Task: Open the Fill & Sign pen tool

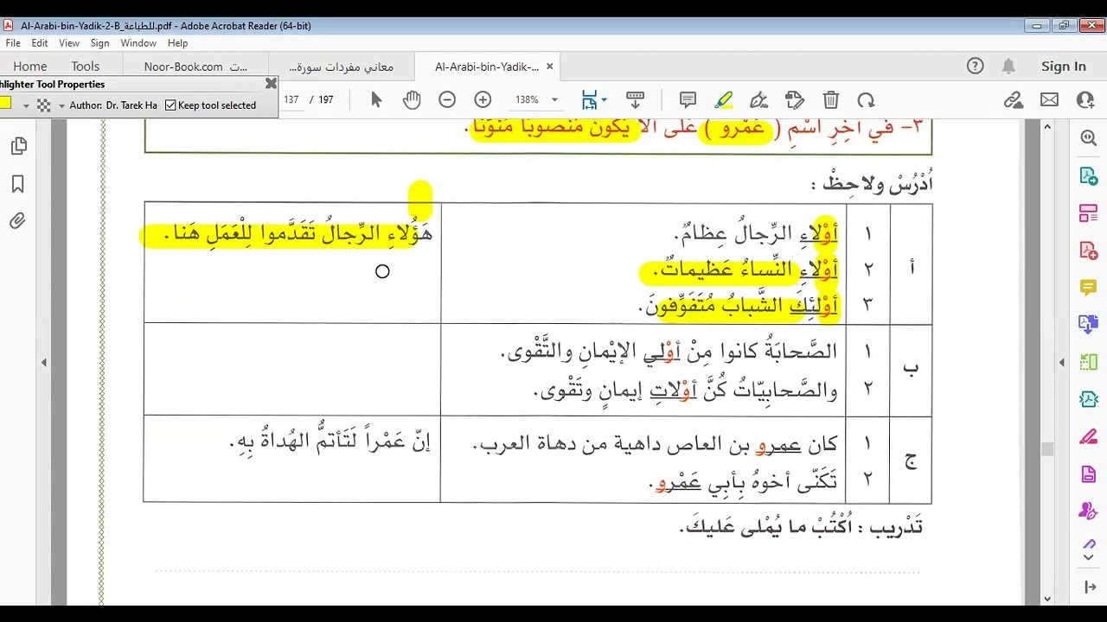Action: click(x=759, y=99)
